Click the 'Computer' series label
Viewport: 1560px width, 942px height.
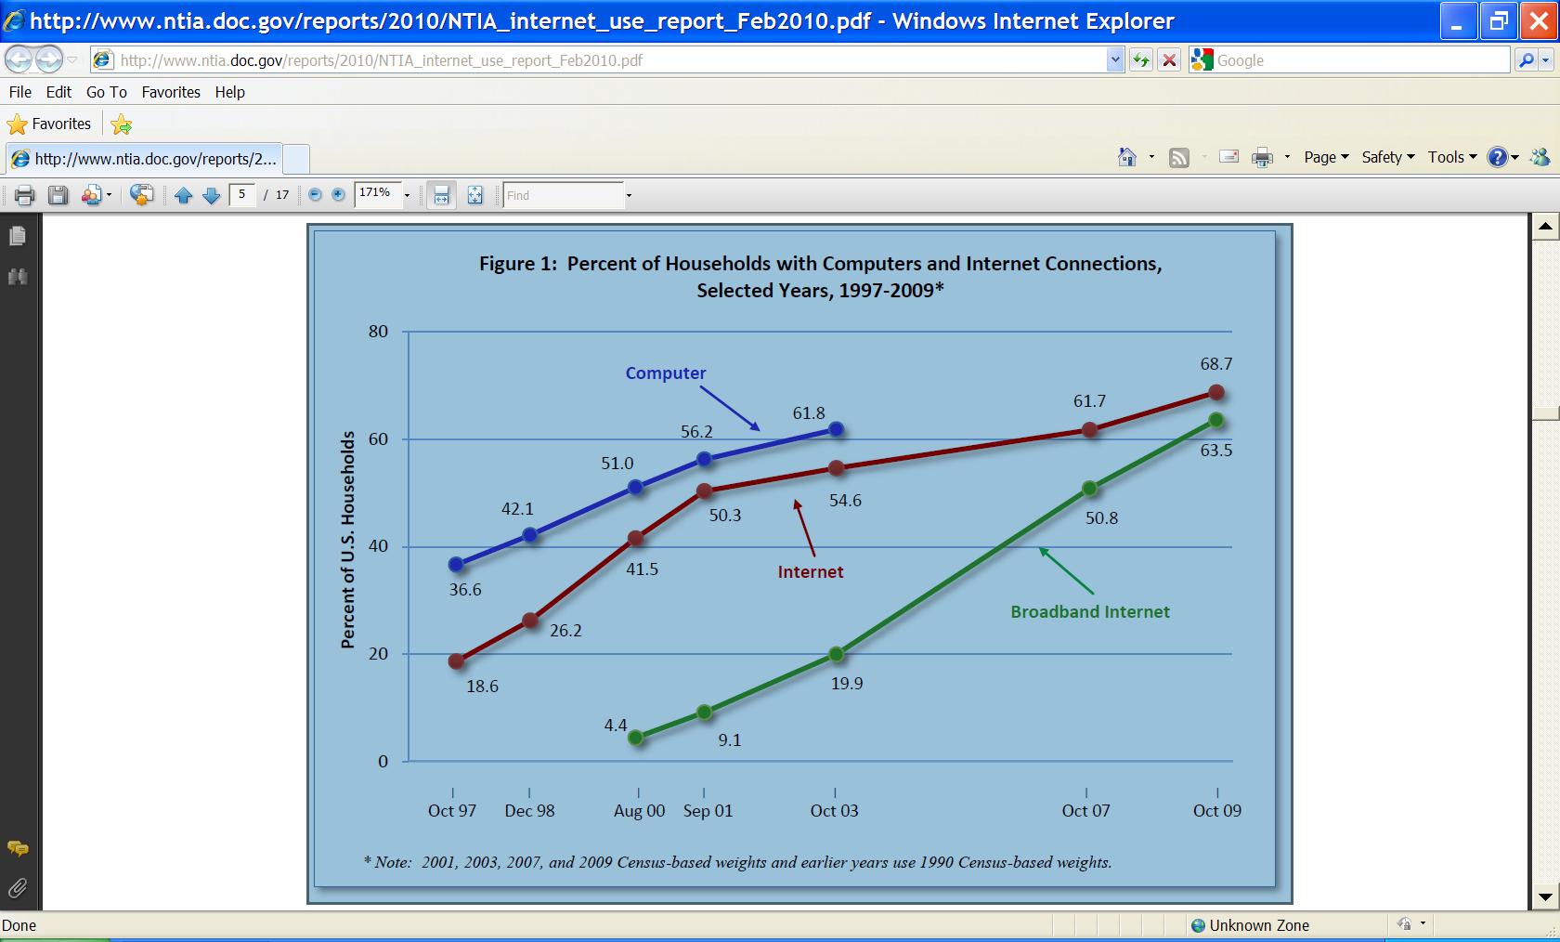pos(666,373)
